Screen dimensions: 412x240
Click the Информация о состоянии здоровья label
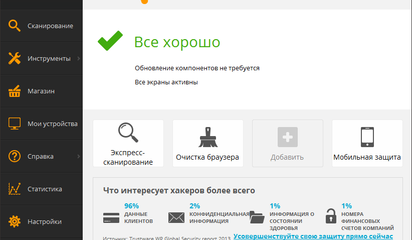coord(292,221)
